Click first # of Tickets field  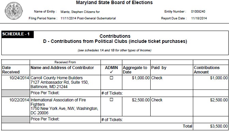pyautogui.click(x=147, y=93)
